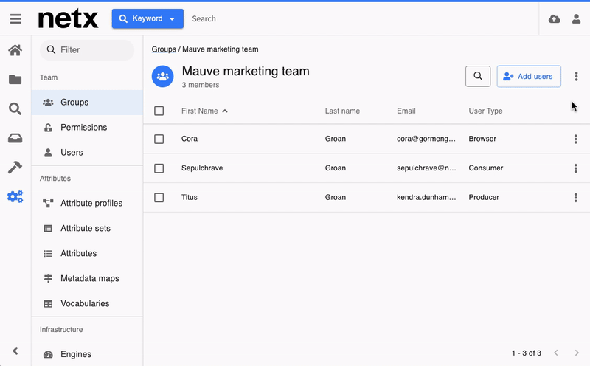
Task: Click the '3 members' count text
Action: (200, 85)
